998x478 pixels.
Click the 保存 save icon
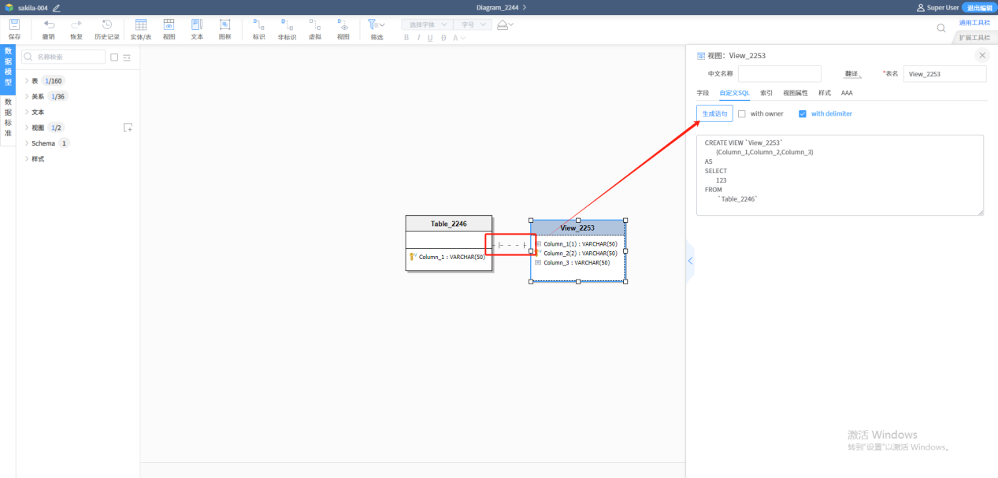[14, 25]
